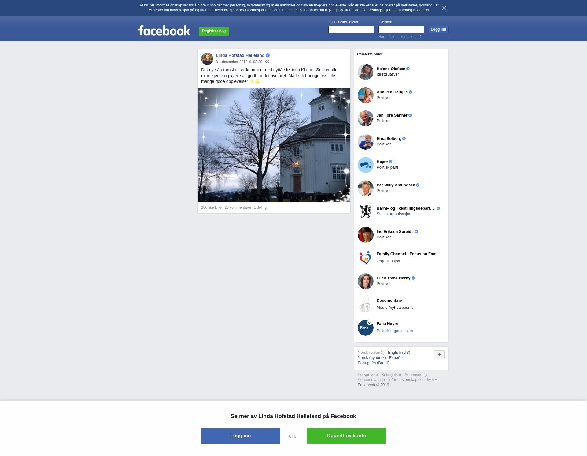
Task: Click the verified badge next to Linda Hofstad Helleland
Action: point(268,55)
